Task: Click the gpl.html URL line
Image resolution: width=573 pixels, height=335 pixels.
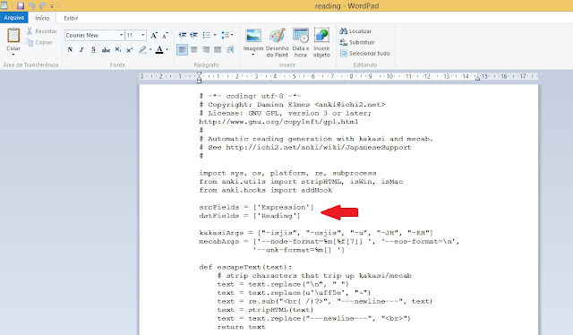Action: tap(278, 122)
